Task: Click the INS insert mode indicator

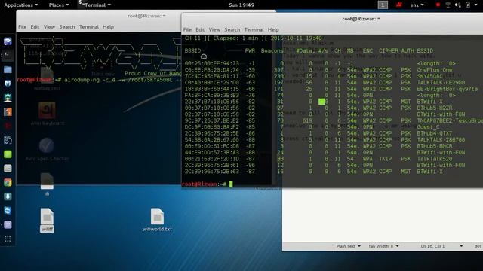Action: pos(478,246)
